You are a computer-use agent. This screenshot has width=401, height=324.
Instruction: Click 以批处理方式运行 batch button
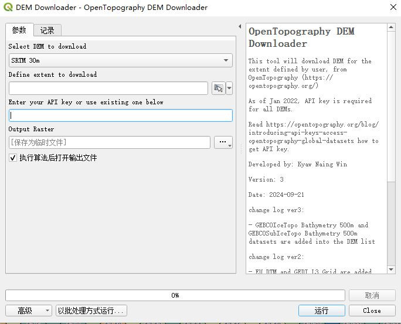pyautogui.click(x=91, y=311)
